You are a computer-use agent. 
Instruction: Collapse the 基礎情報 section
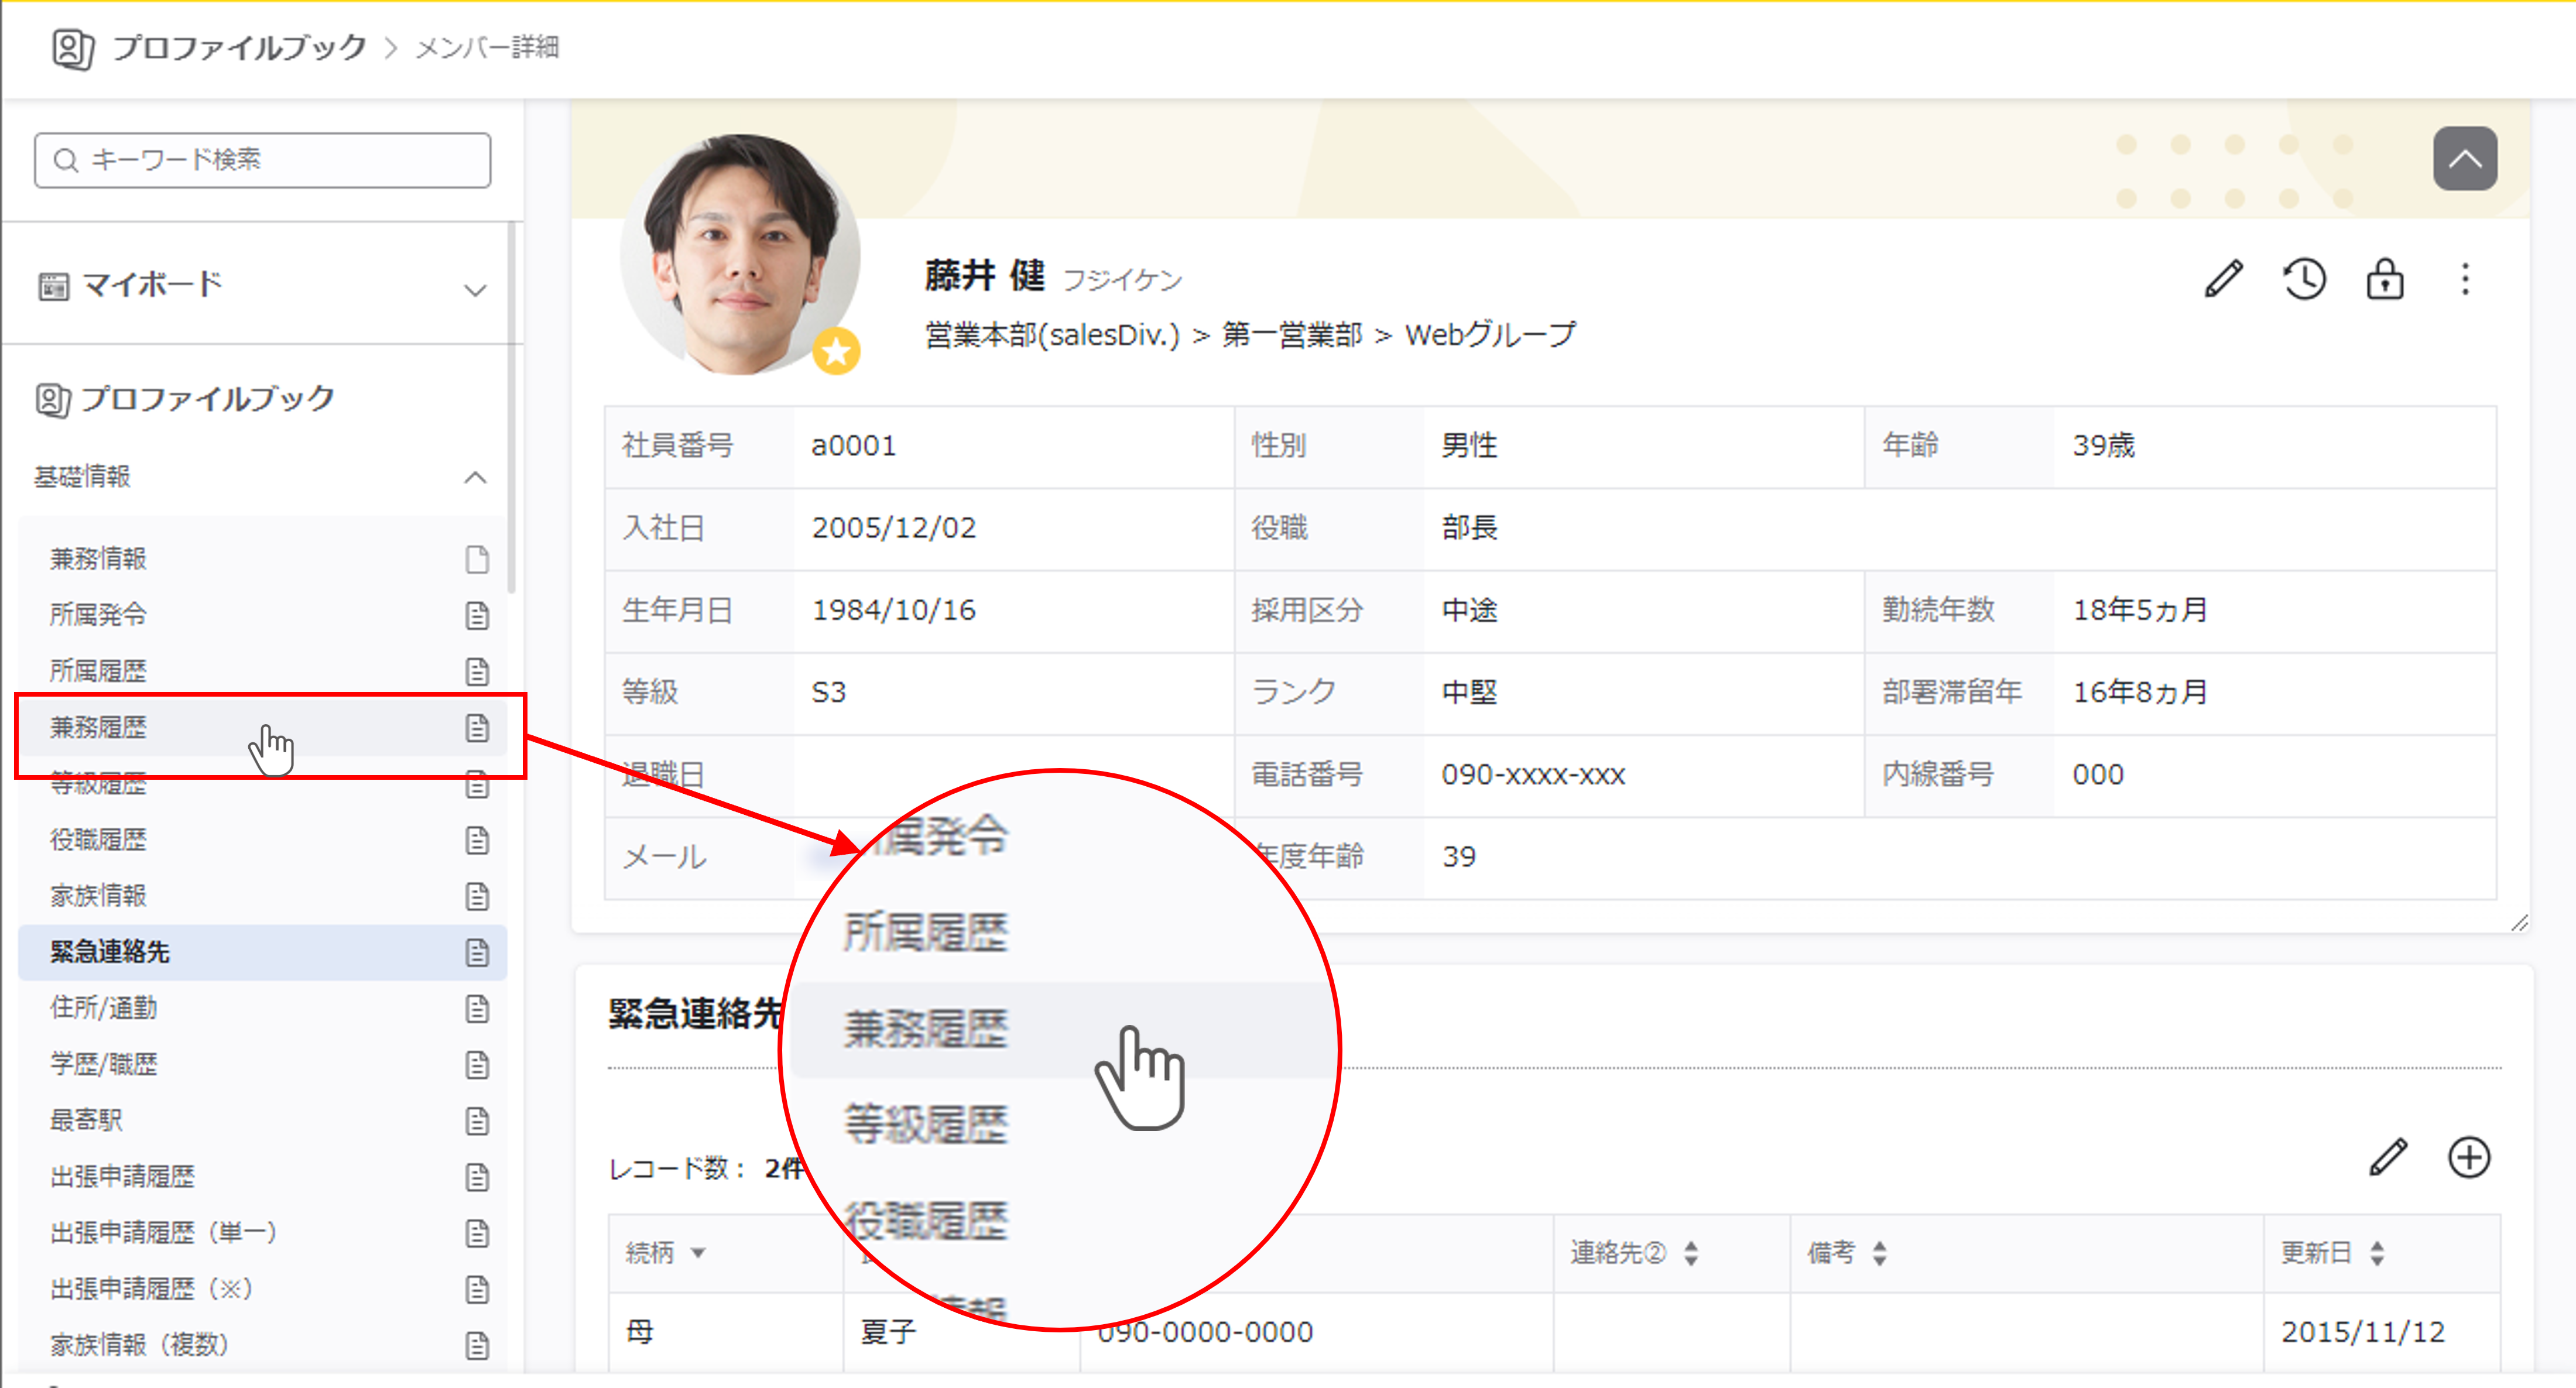point(475,477)
